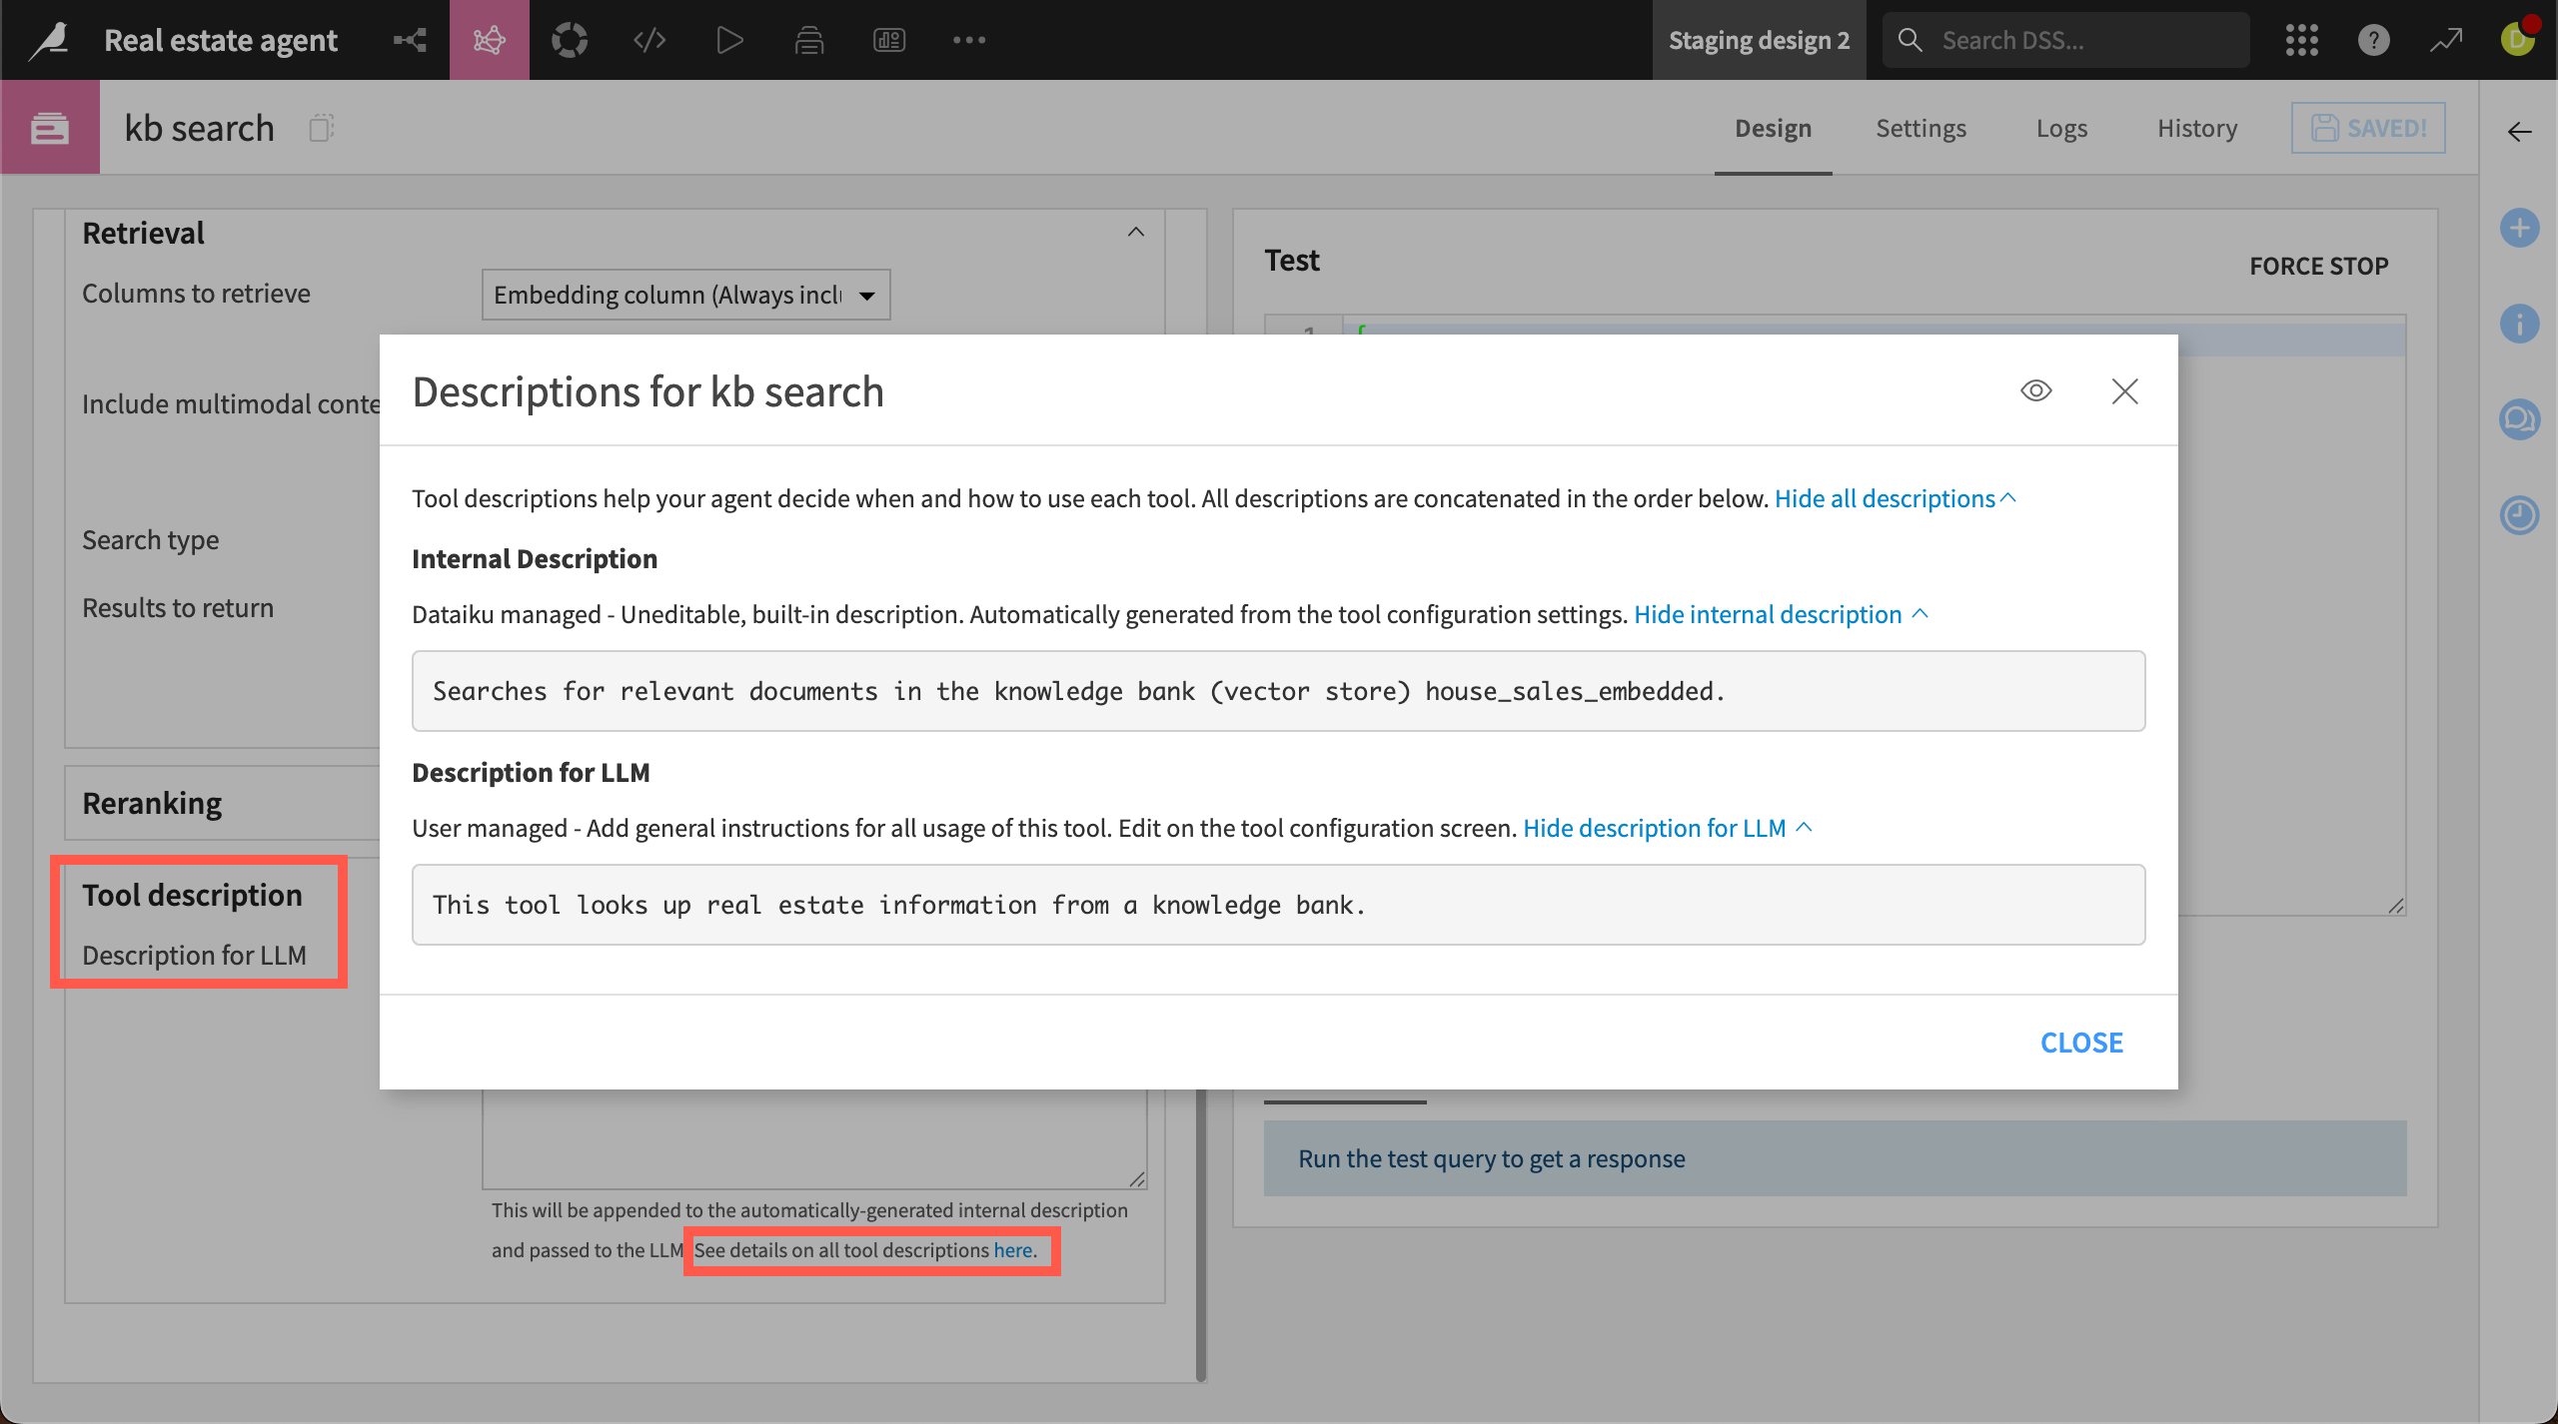Click the FORCE STOP button
Viewport: 2558px width, 1424px height.
click(x=2318, y=266)
